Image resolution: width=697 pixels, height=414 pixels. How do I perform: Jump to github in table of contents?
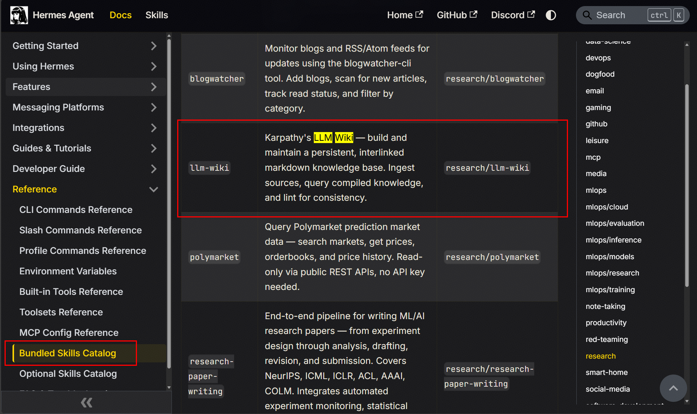(596, 124)
